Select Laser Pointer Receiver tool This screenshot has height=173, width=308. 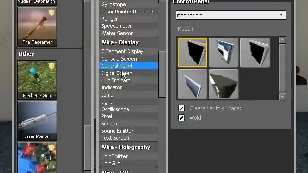(128, 12)
